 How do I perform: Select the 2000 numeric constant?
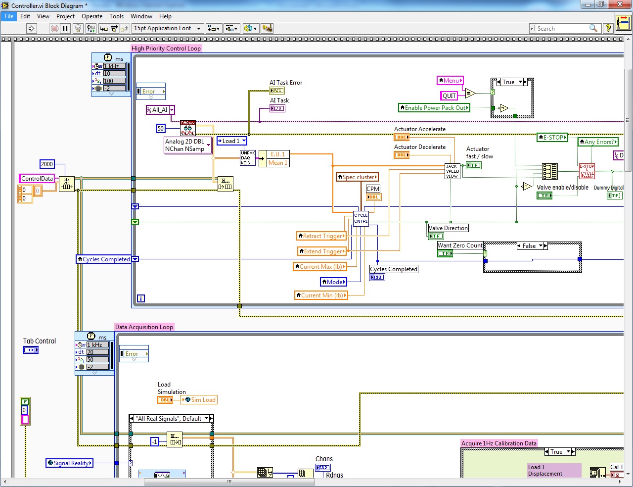[x=47, y=164]
